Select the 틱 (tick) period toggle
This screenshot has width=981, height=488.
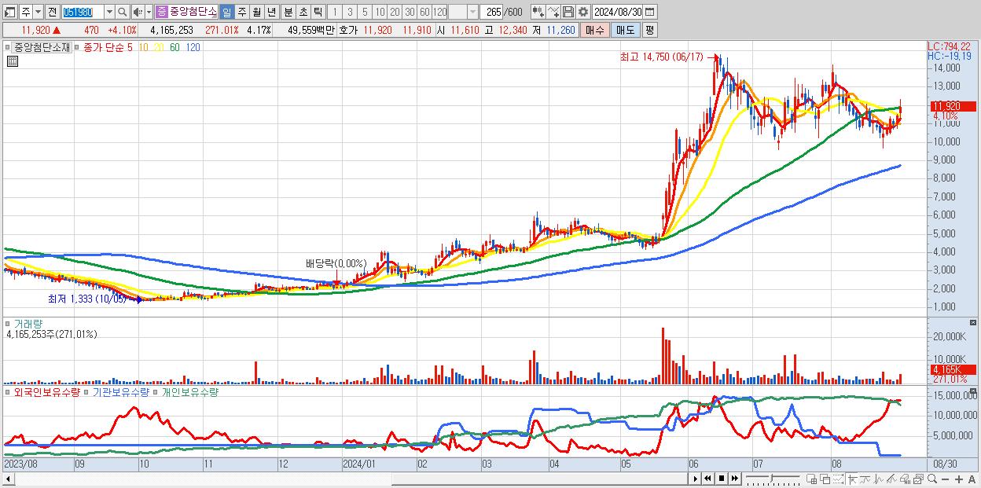(318, 12)
